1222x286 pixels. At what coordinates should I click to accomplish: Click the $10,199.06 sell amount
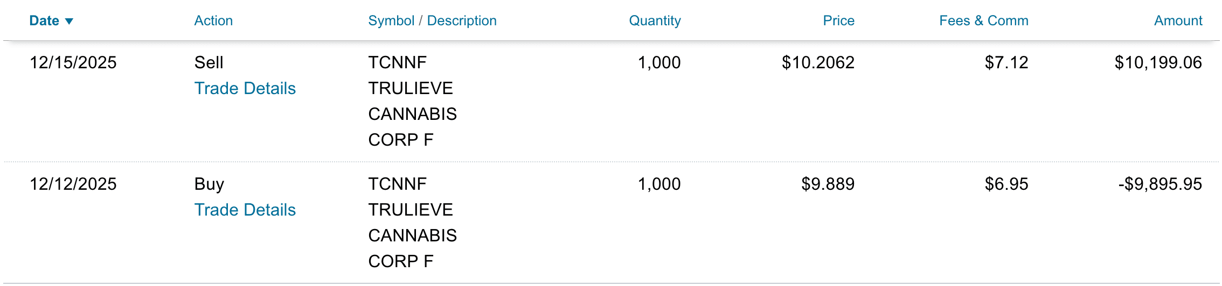[x=1158, y=62]
